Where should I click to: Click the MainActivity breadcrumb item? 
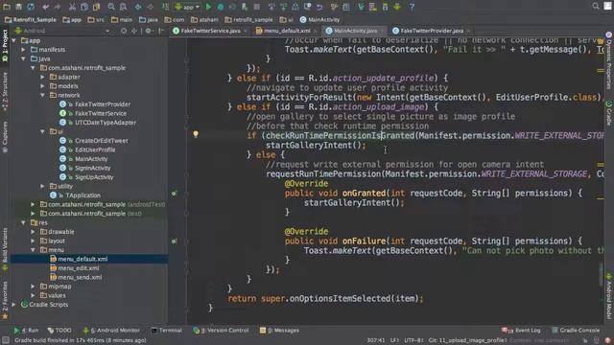(x=319, y=19)
